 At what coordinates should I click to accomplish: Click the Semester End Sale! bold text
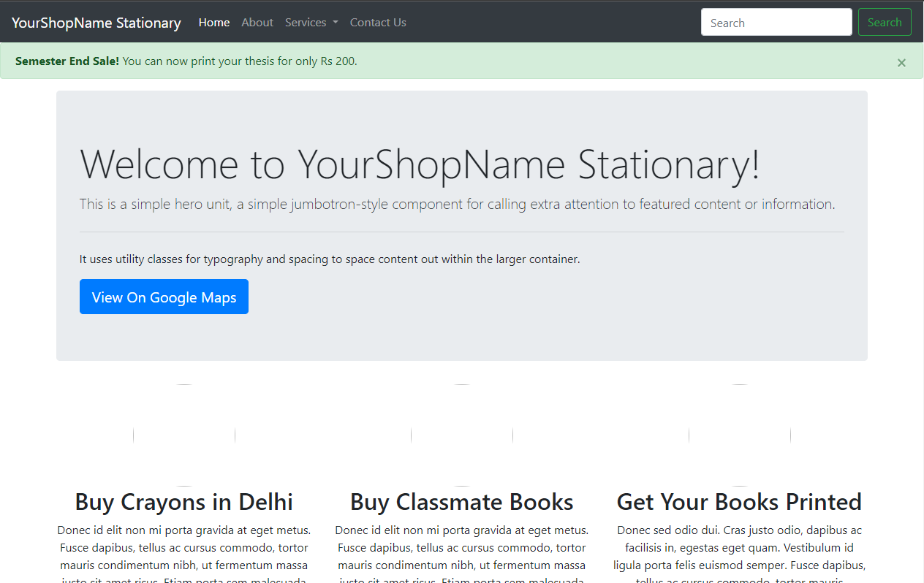tap(67, 61)
